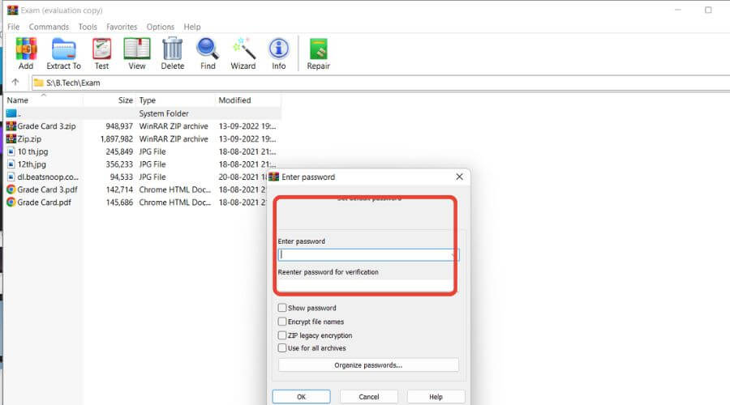The height and width of the screenshot is (405, 730).
Task: Click the Organize passwords button
Action: point(368,365)
